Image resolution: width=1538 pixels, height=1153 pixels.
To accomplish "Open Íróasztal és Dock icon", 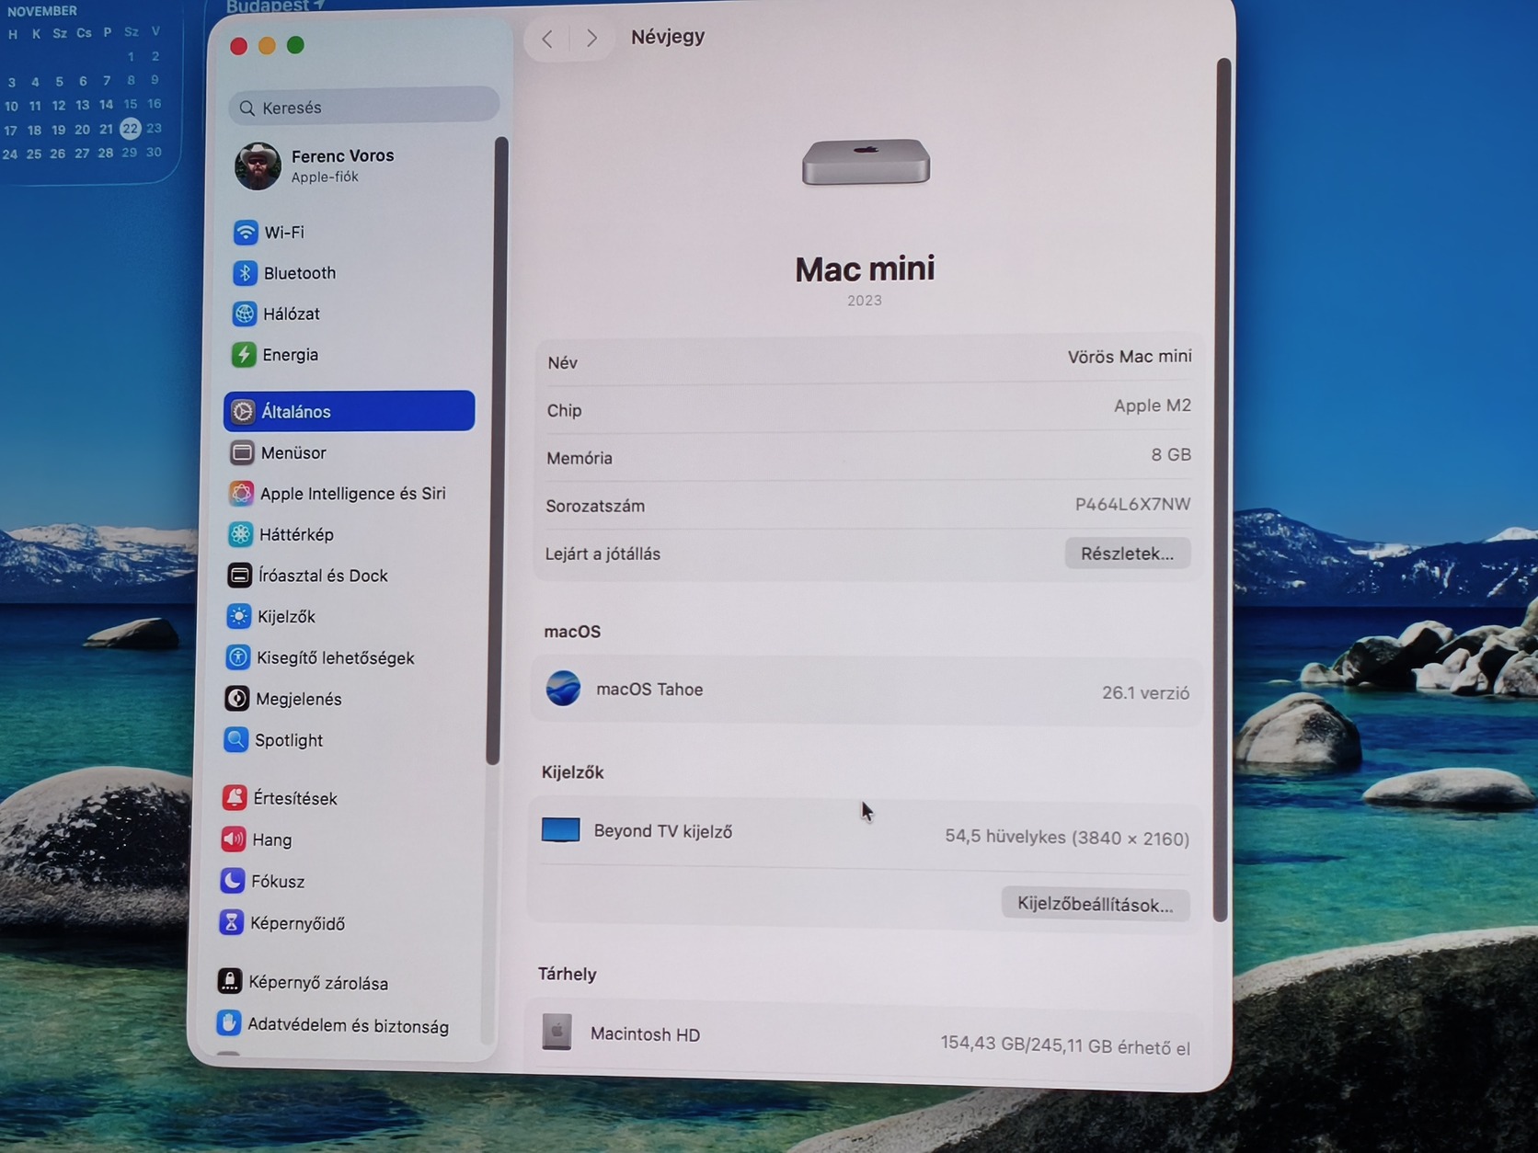I will pyautogui.click(x=239, y=575).
